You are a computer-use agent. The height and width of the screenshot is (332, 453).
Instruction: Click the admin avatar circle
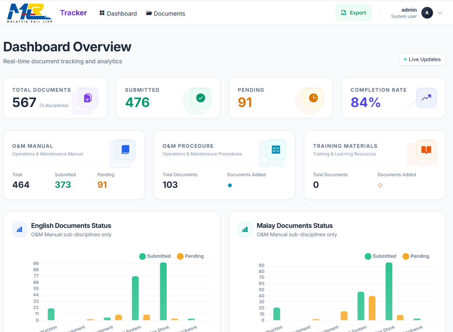(427, 13)
